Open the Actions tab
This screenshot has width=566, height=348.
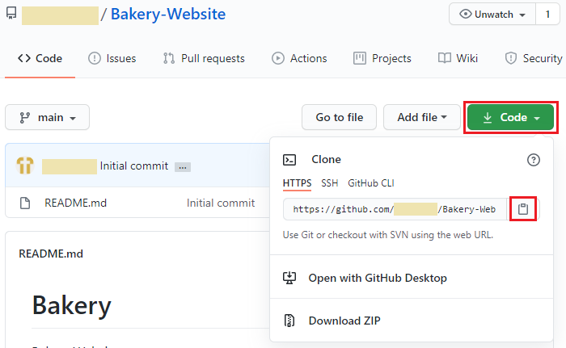pos(299,58)
